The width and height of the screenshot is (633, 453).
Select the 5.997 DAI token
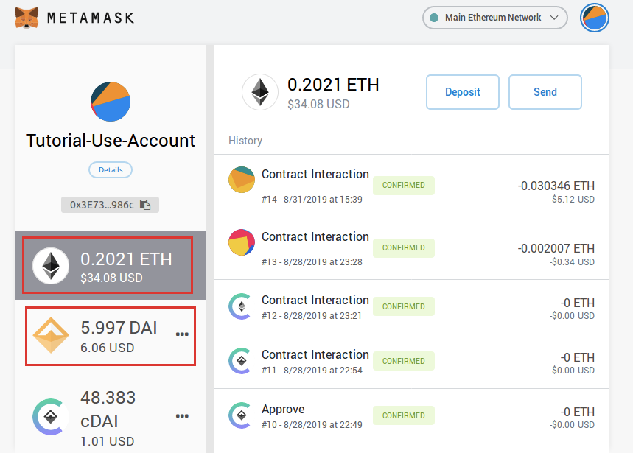(111, 337)
